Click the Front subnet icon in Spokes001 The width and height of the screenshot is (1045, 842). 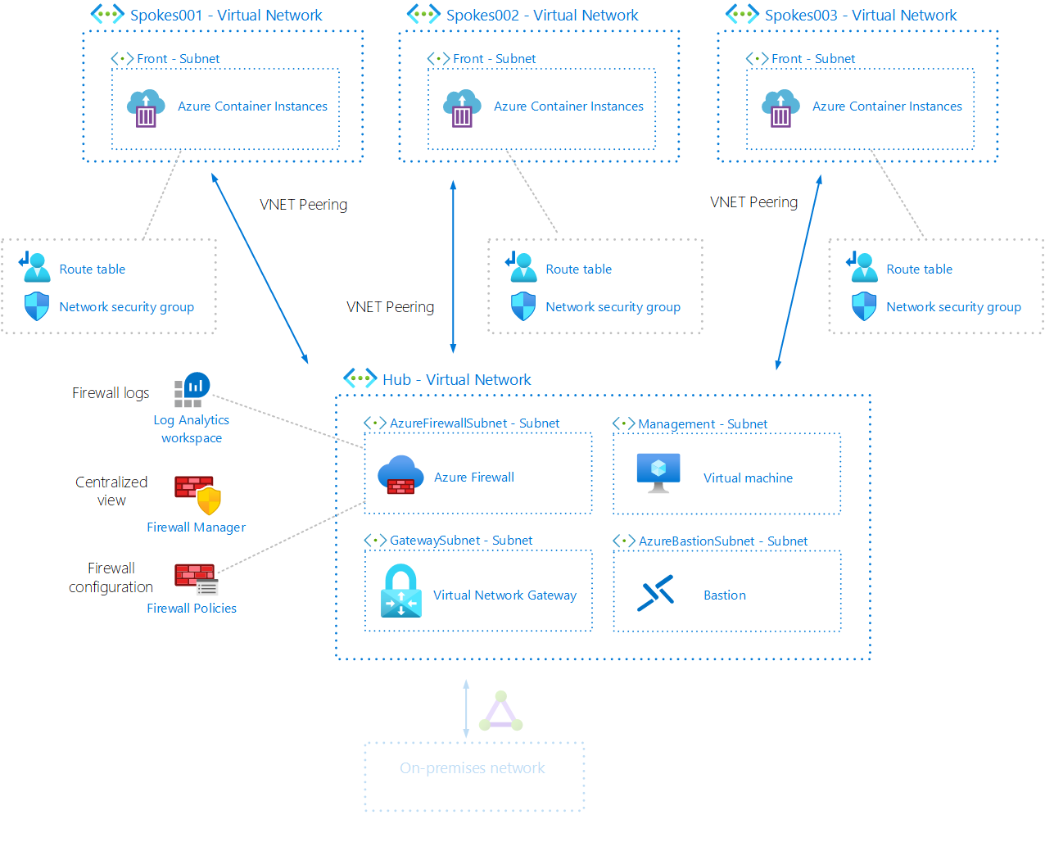[x=122, y=59]
